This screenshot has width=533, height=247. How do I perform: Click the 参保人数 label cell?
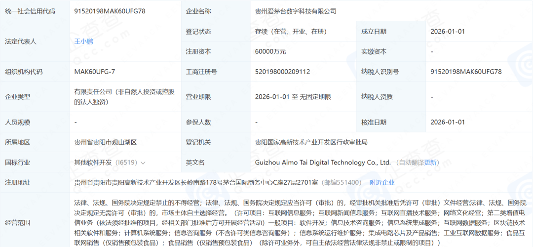coord(216,122)
